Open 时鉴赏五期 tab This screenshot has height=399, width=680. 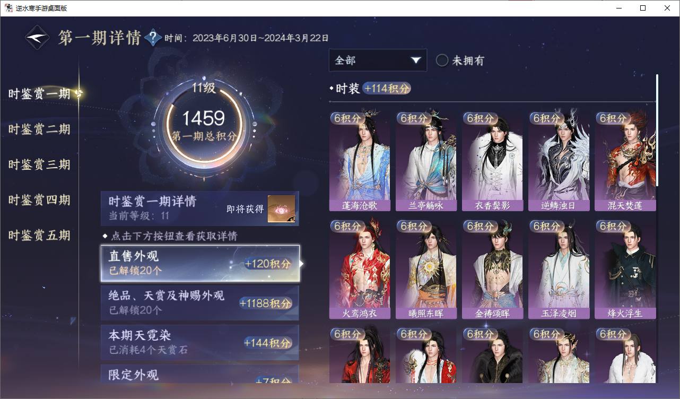click(39, 236)
